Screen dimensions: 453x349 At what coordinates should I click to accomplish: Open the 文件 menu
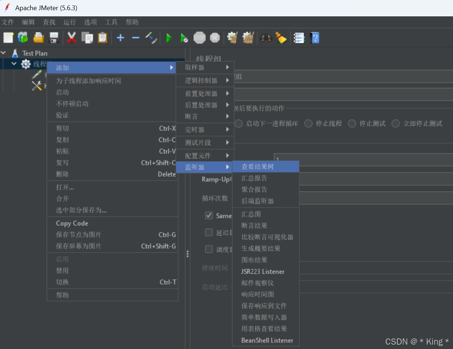coord(8,22)
